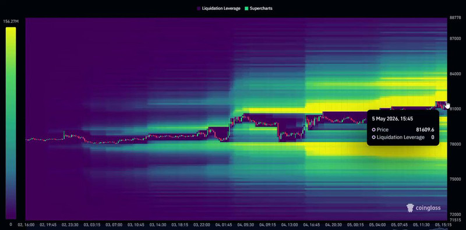The width and height of the screenshot is (466, 230).
Task: Click the 02, 19:45 time axis label
Action: click(x=48, y=225)
